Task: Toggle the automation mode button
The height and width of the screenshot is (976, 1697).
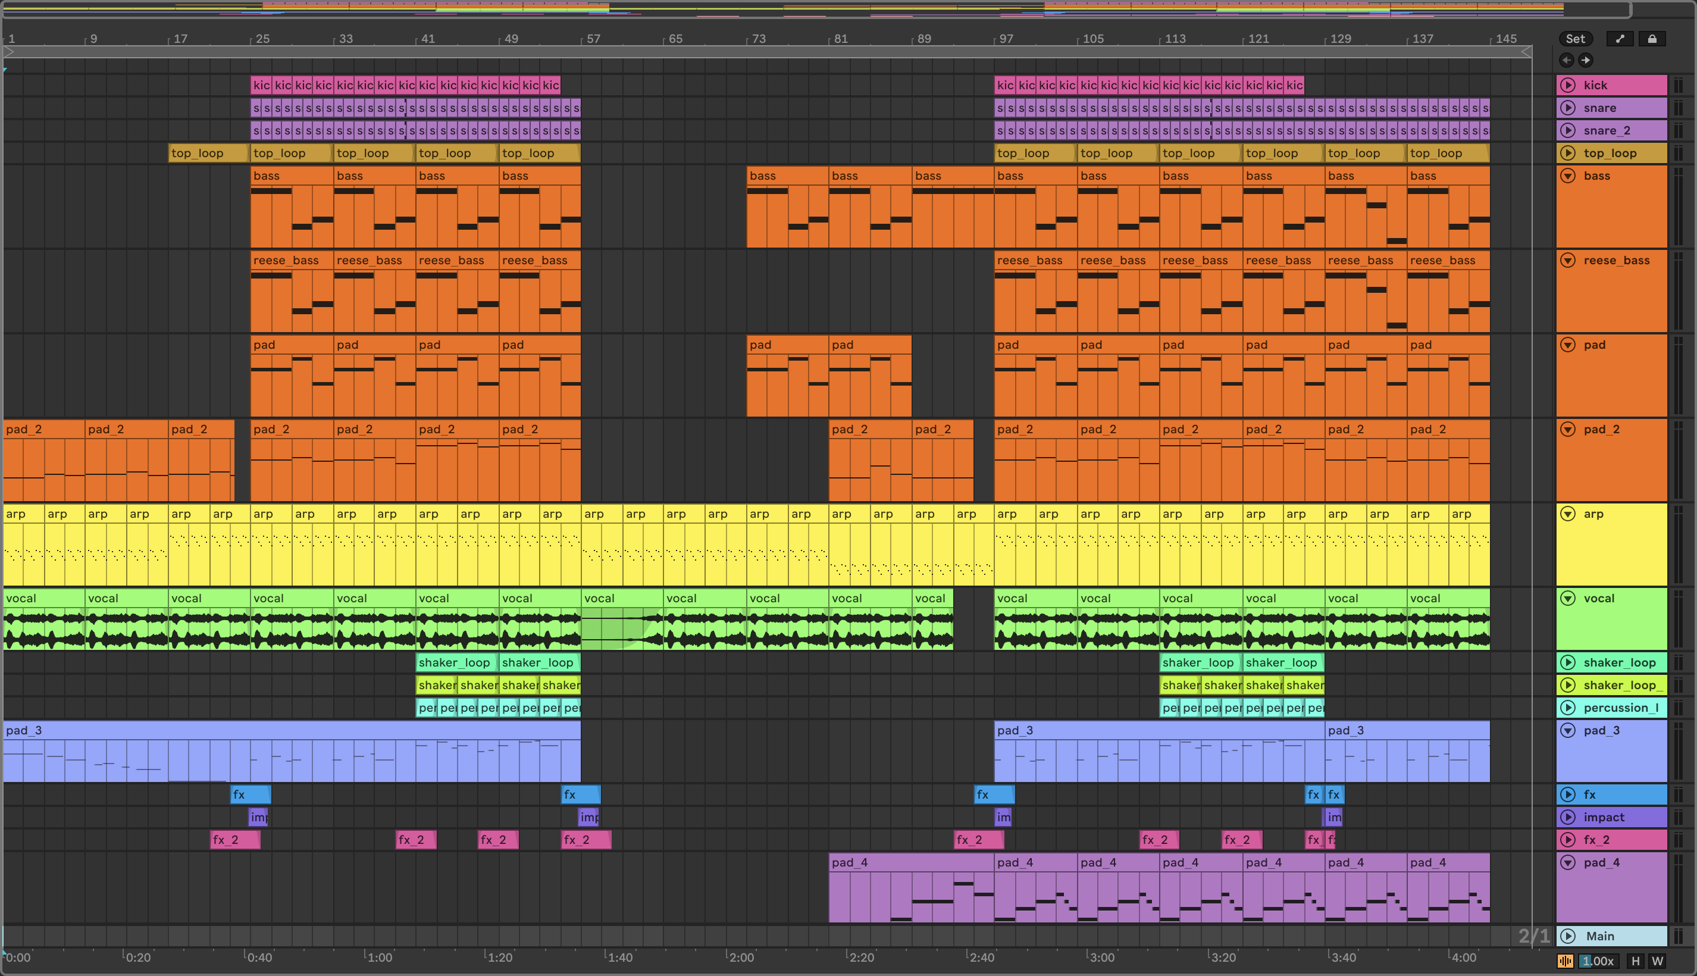Action: [1620, 39]
